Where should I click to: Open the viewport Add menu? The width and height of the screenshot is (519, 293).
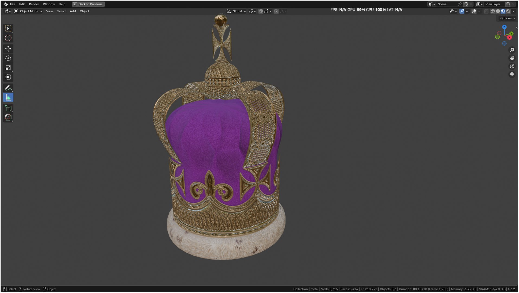(x=73, y=11)
